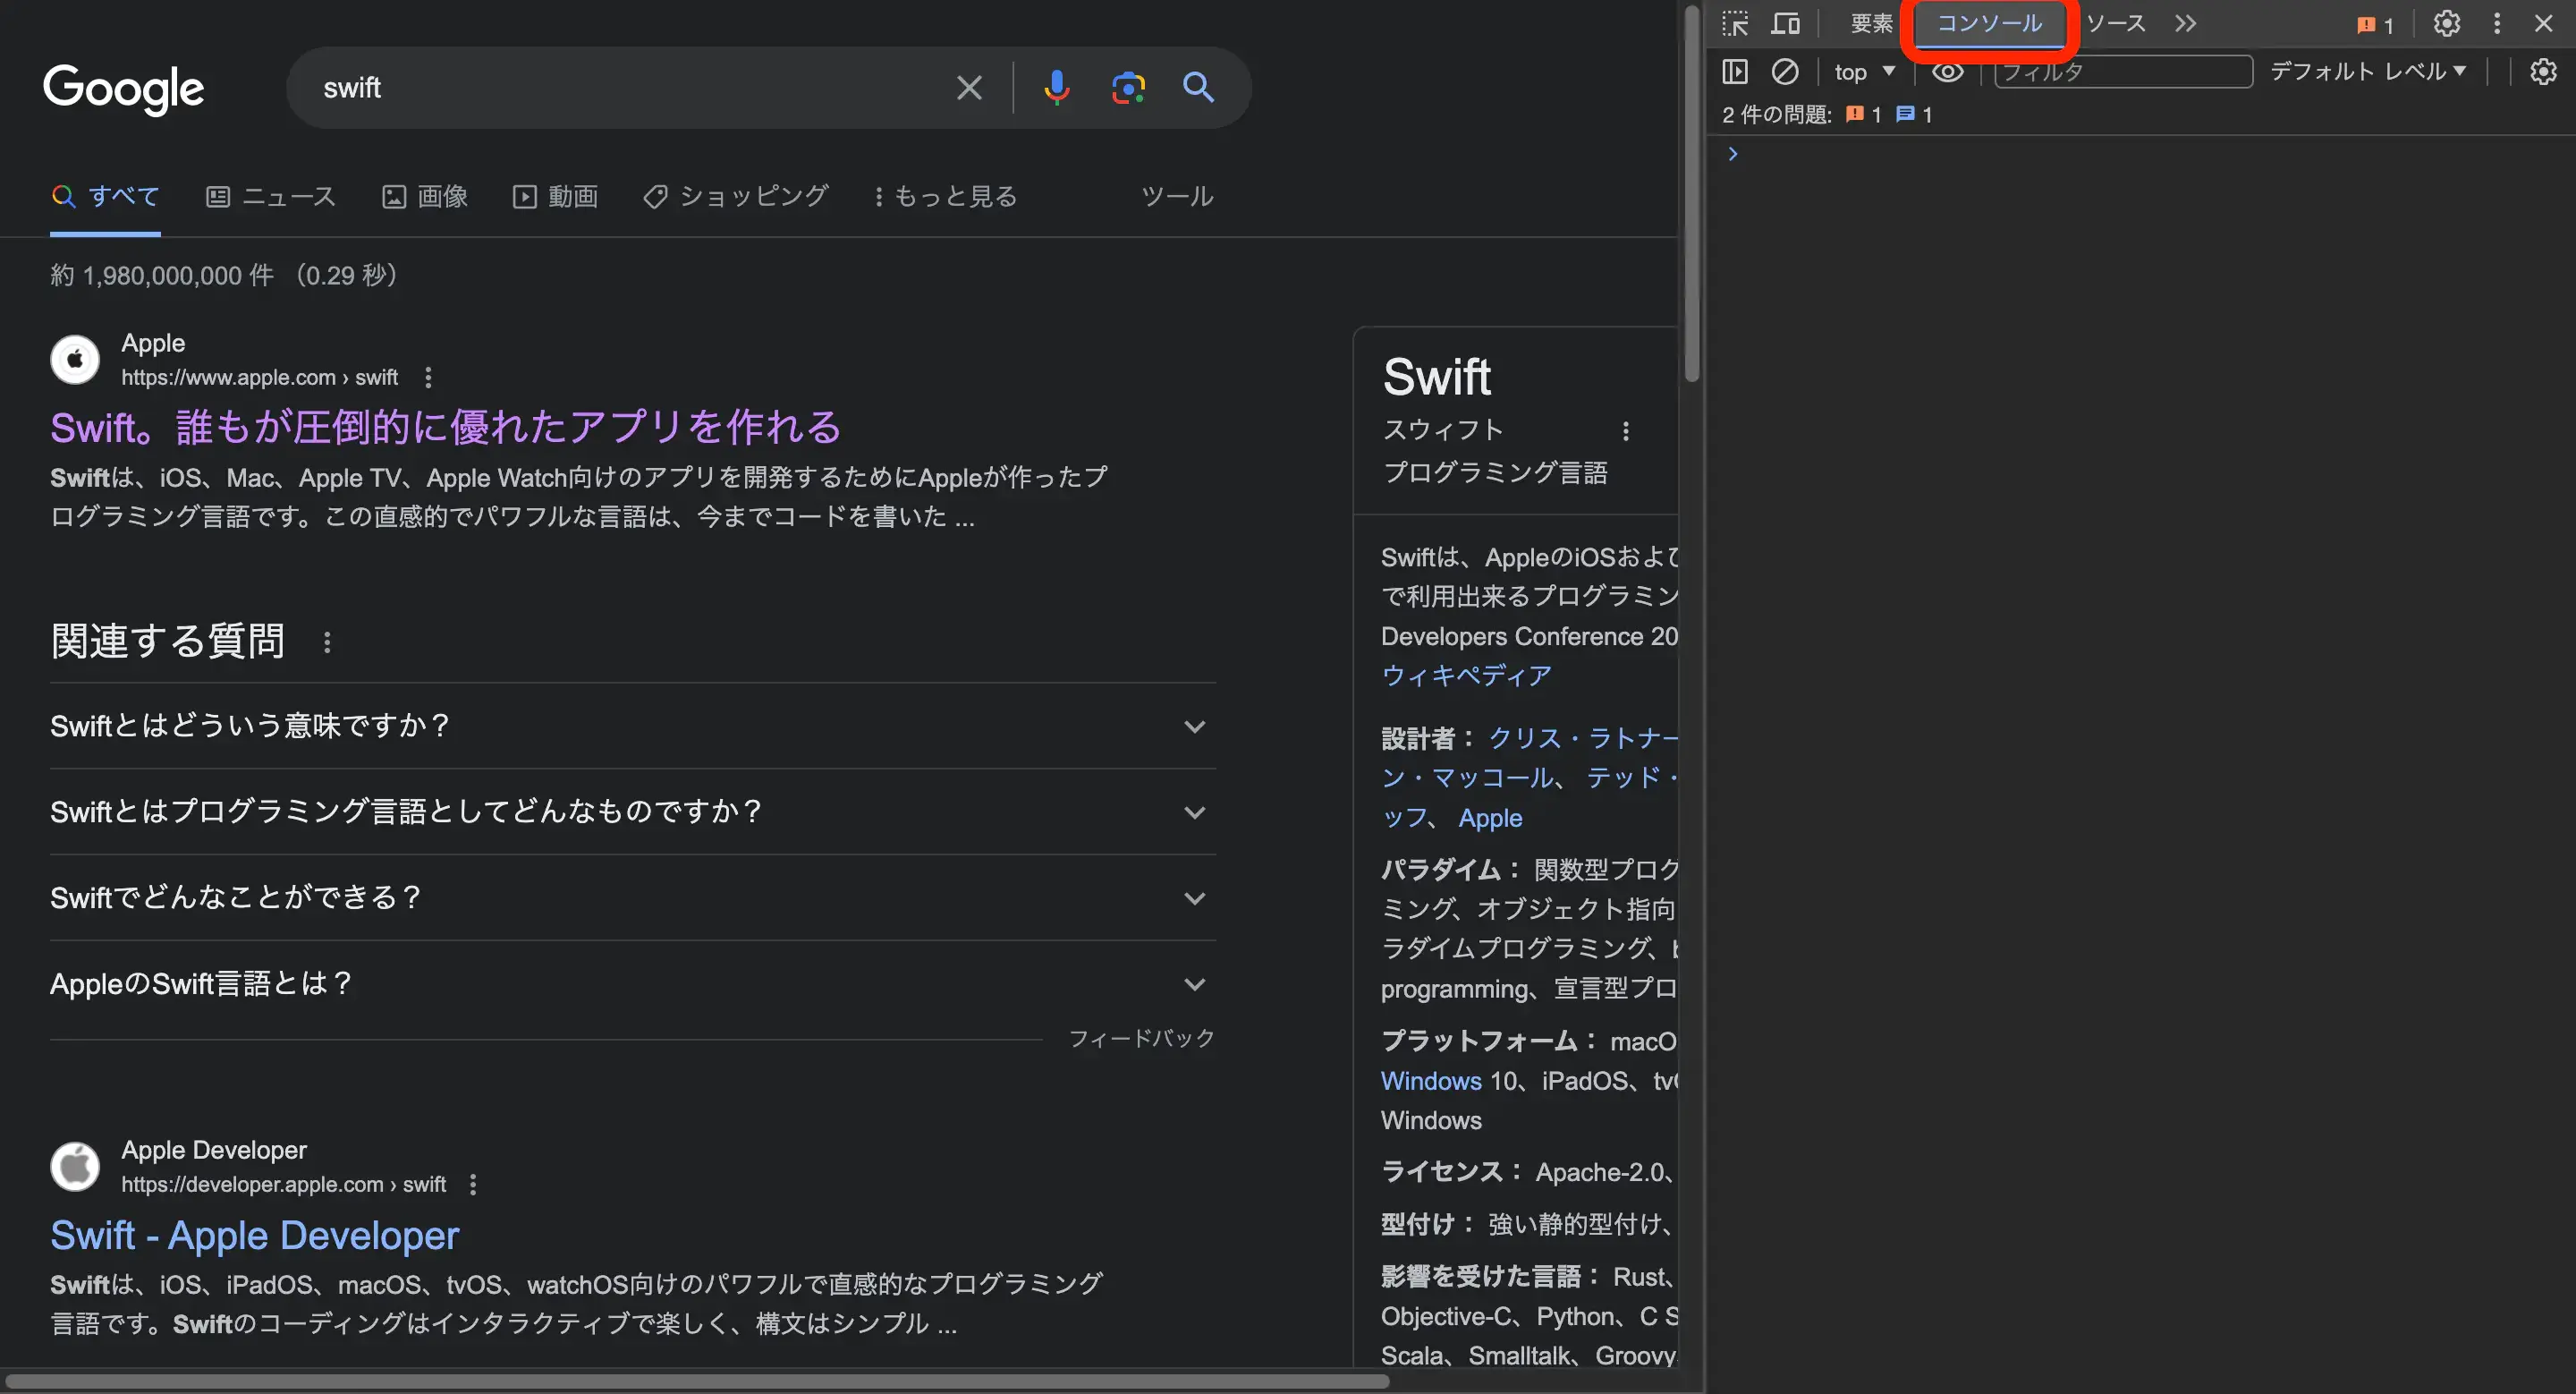This screenshot has height=1394, width=2576.
Task: Open DevTools three-dot customize menu
Action: pyautogui.click(x=2496, y=24)
